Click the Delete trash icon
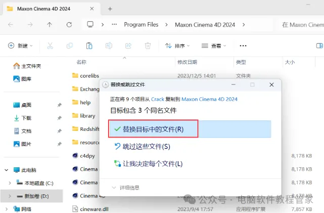Image resolution: width=324 pixels, height=213 pixels. (148, 45)
